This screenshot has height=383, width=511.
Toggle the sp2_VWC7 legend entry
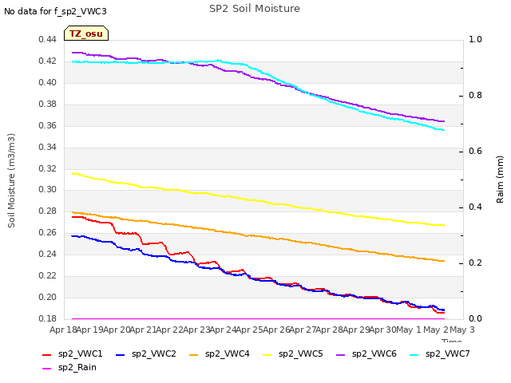point(440,353)
